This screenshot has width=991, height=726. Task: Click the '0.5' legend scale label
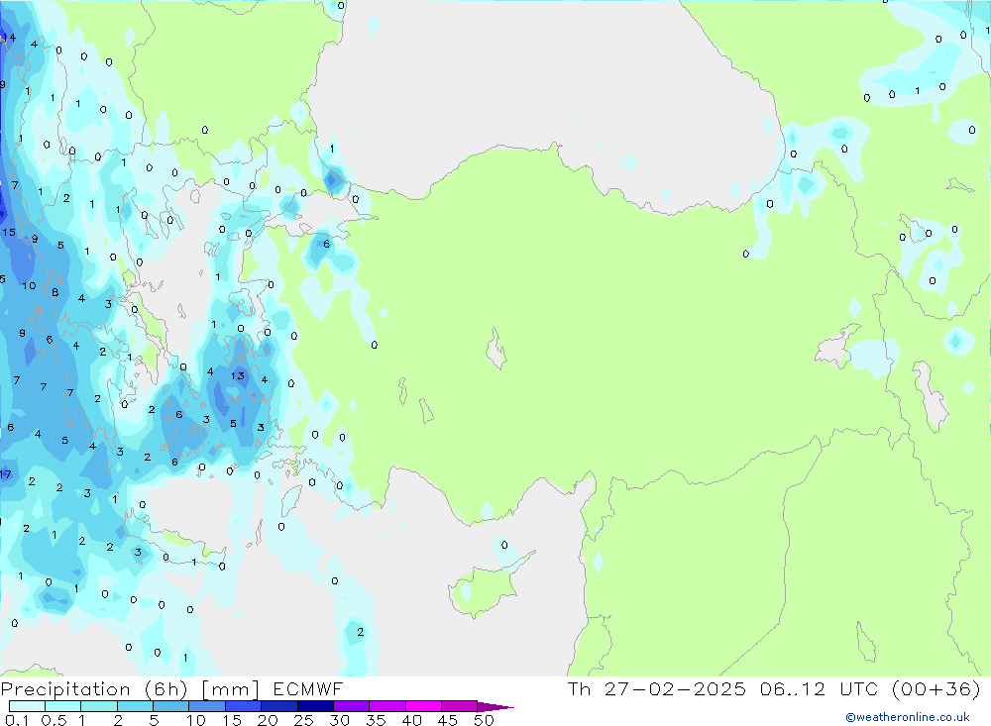54,720
